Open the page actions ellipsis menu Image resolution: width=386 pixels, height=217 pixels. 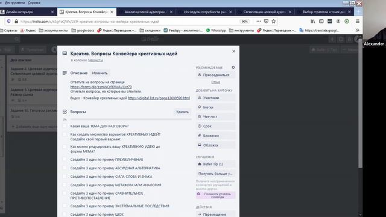coord(259,22)
